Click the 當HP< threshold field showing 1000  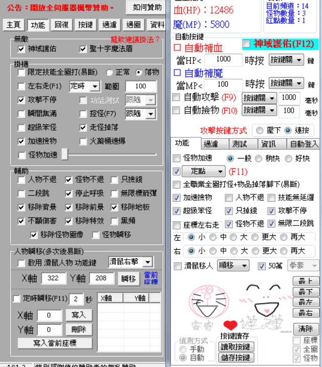pyautogui.click(x=223, y=59)
